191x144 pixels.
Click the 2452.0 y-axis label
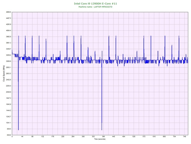[x=9, y=80]
